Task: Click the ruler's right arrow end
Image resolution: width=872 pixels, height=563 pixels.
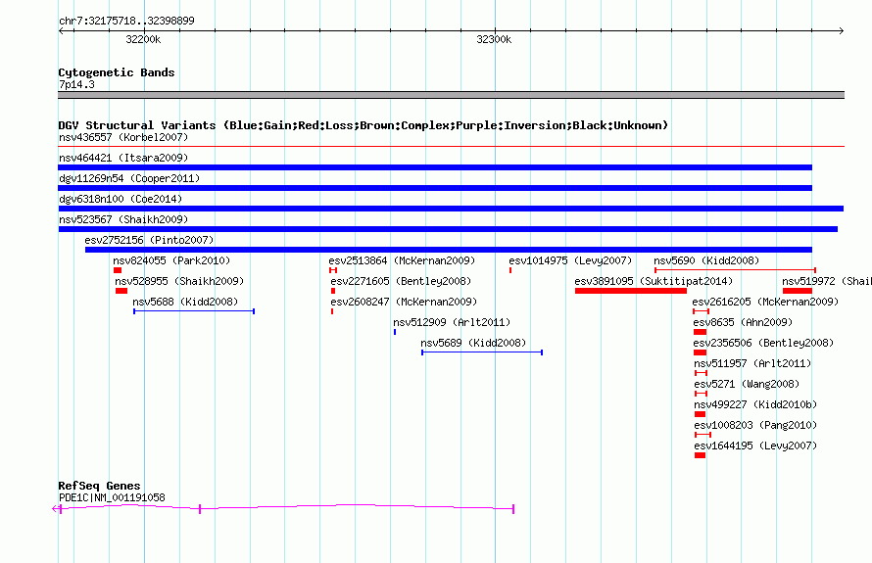Action: [841, 30]
